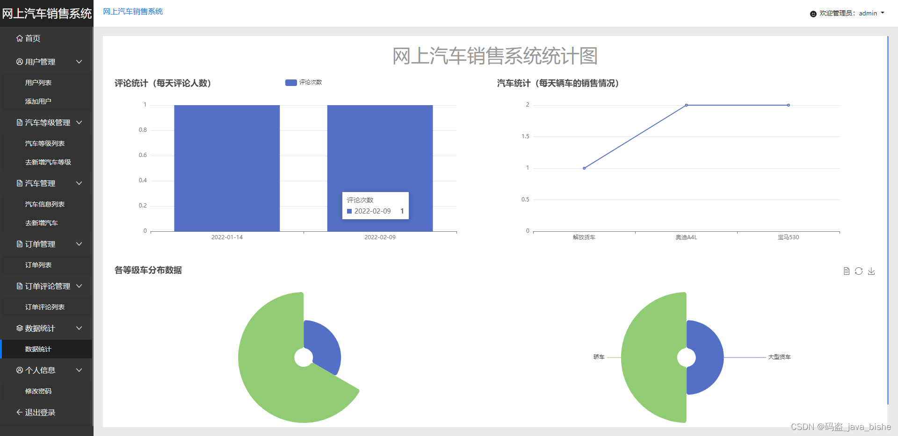The image size is (898, 436).
Task: Click the smiley avatar icon beside 欢迎管理员
Action: click(813, 14)
